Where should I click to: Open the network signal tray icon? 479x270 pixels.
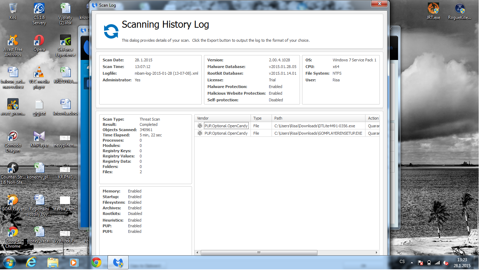(x=437, y=262)
